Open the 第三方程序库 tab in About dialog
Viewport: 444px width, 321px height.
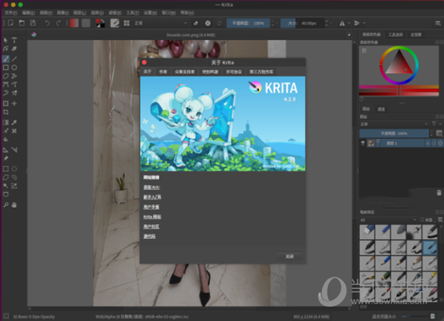(261, 72)
